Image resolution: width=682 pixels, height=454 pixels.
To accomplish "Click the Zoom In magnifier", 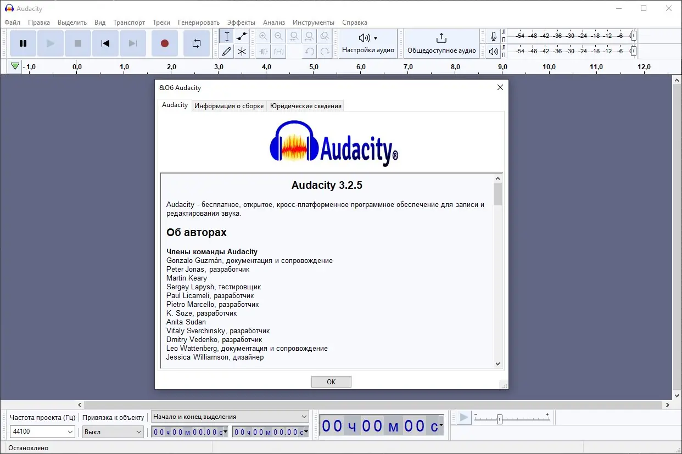I will tap(264, 37).
